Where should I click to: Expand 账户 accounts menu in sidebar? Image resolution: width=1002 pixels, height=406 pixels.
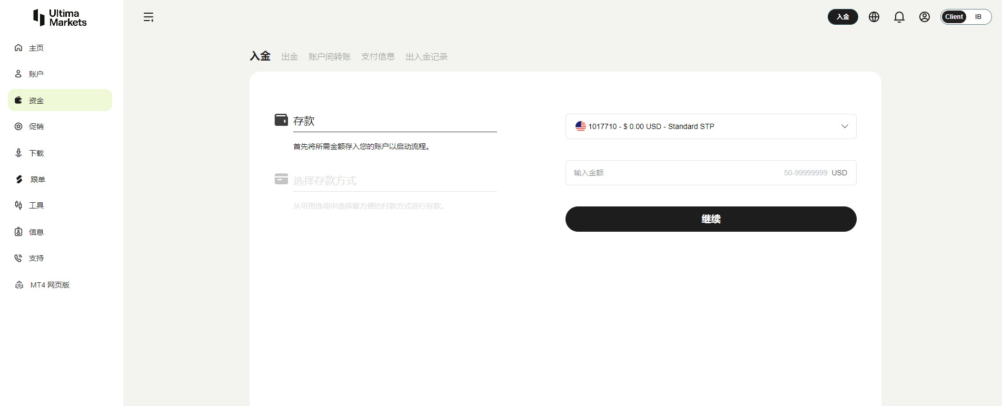point(36,74)
